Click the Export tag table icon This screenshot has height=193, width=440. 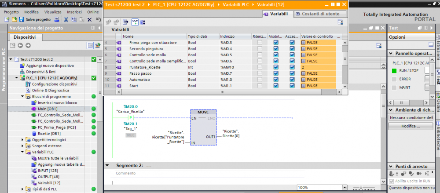[x=125, y=22]
